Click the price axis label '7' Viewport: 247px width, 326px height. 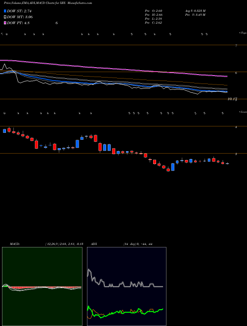236,46
